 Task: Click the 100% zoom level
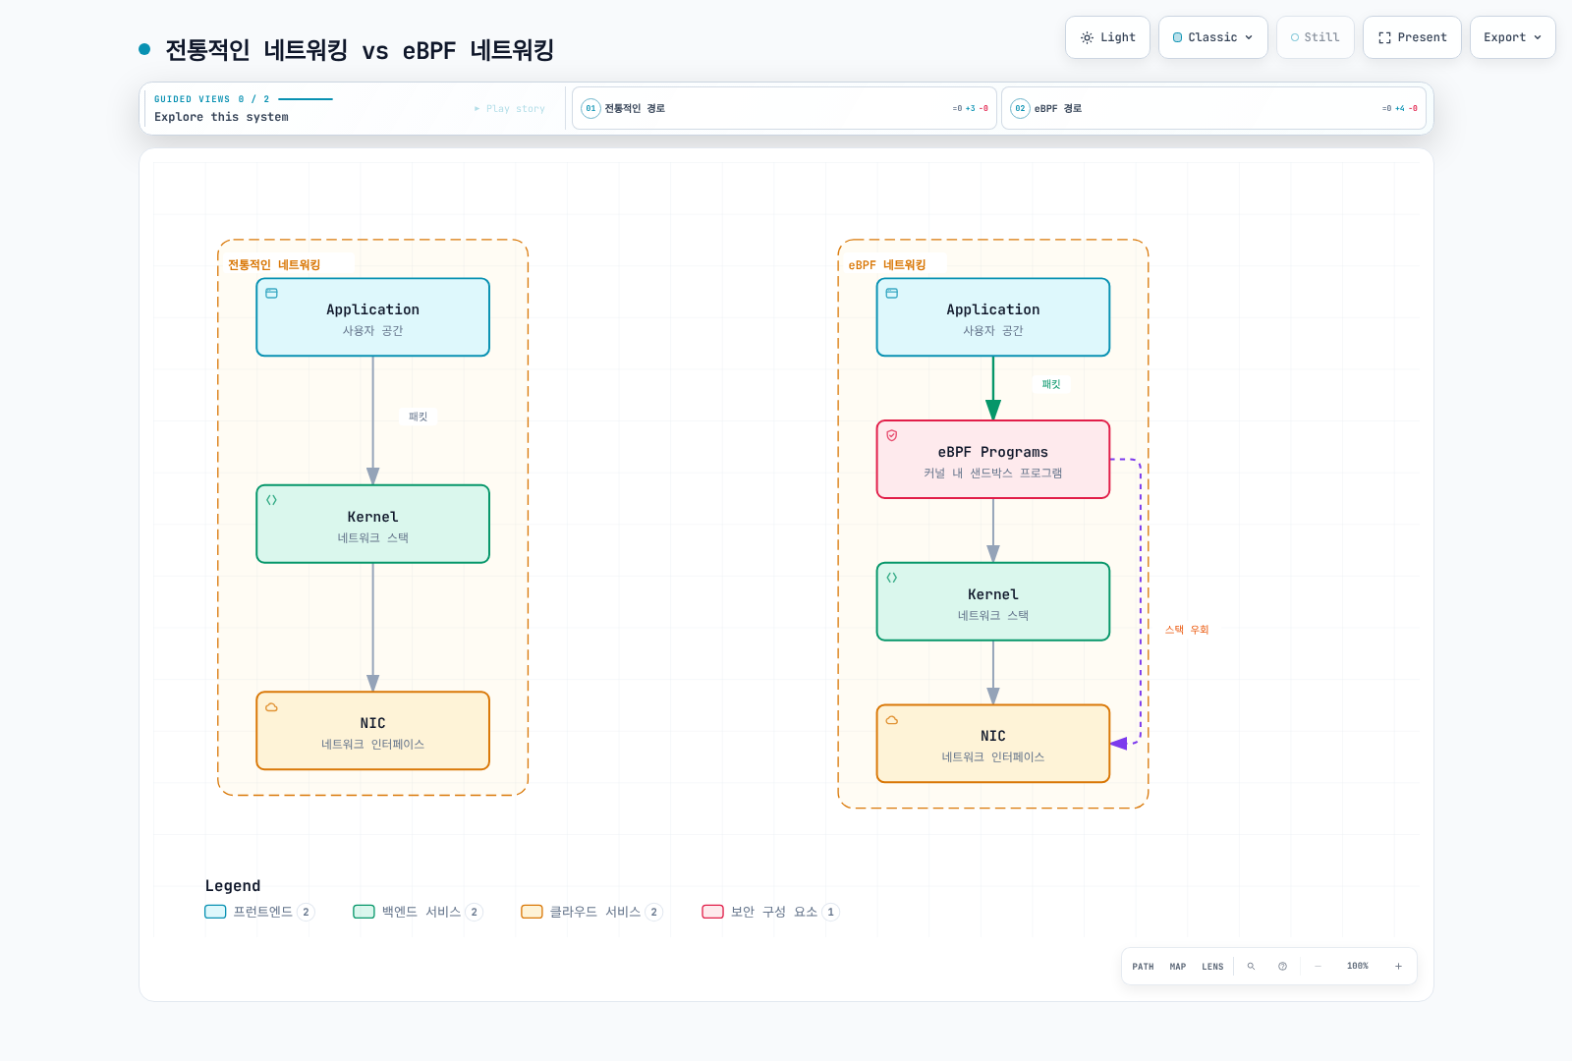coord(1358,967)
